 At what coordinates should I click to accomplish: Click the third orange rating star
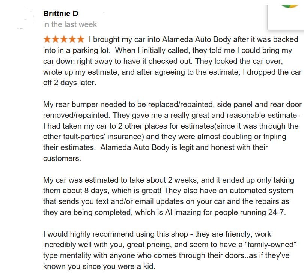[x=64, y=39]
